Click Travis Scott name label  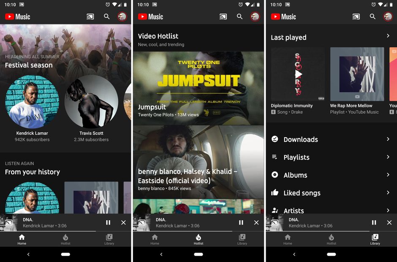tap(91, 133)
